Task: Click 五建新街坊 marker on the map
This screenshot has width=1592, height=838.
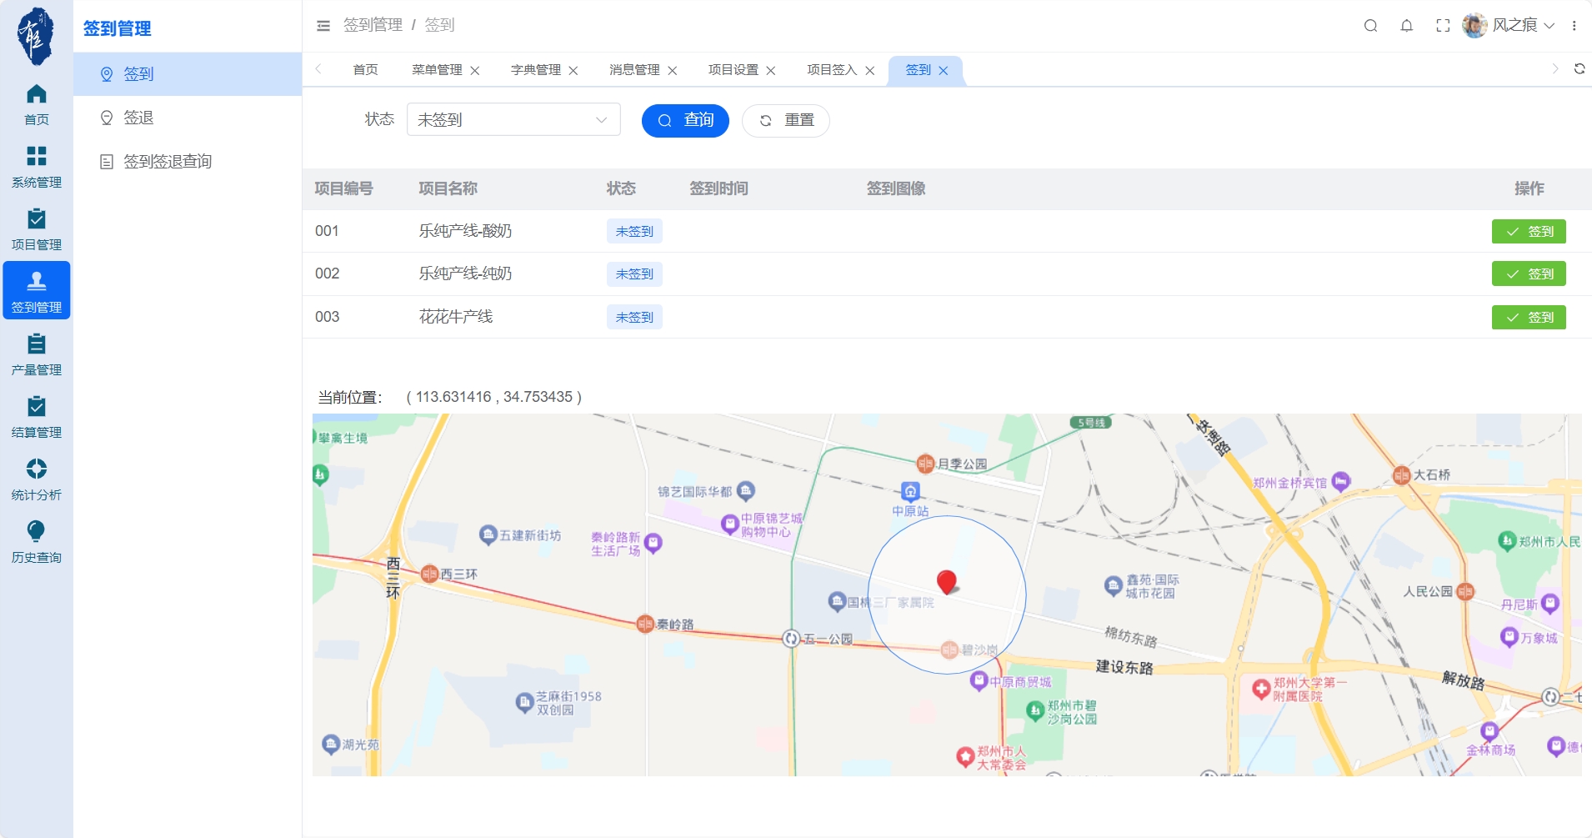Action: tap(488, 534)
